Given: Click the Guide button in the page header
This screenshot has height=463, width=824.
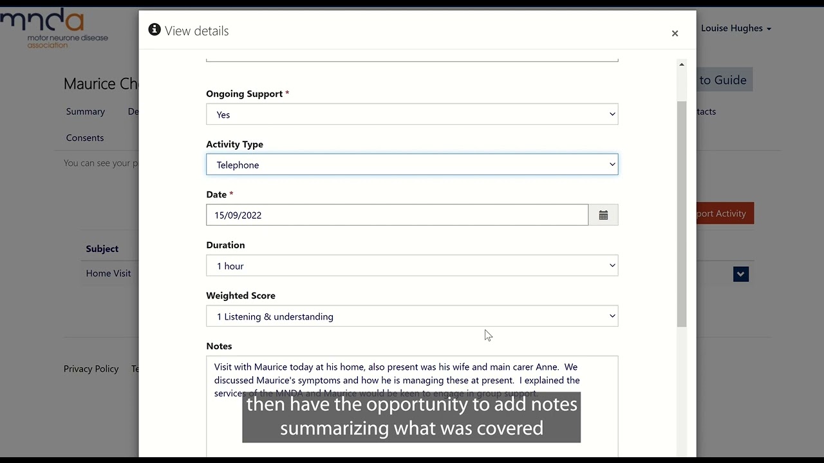Looking at the screenshot, I should tap(724, 80).
